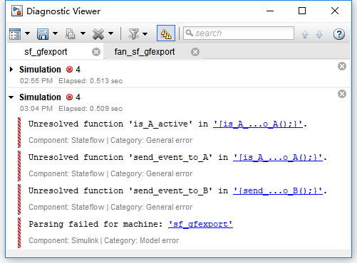
Task: Maximize the Diagnostic Viewer window
Action: tap(302, 11)
